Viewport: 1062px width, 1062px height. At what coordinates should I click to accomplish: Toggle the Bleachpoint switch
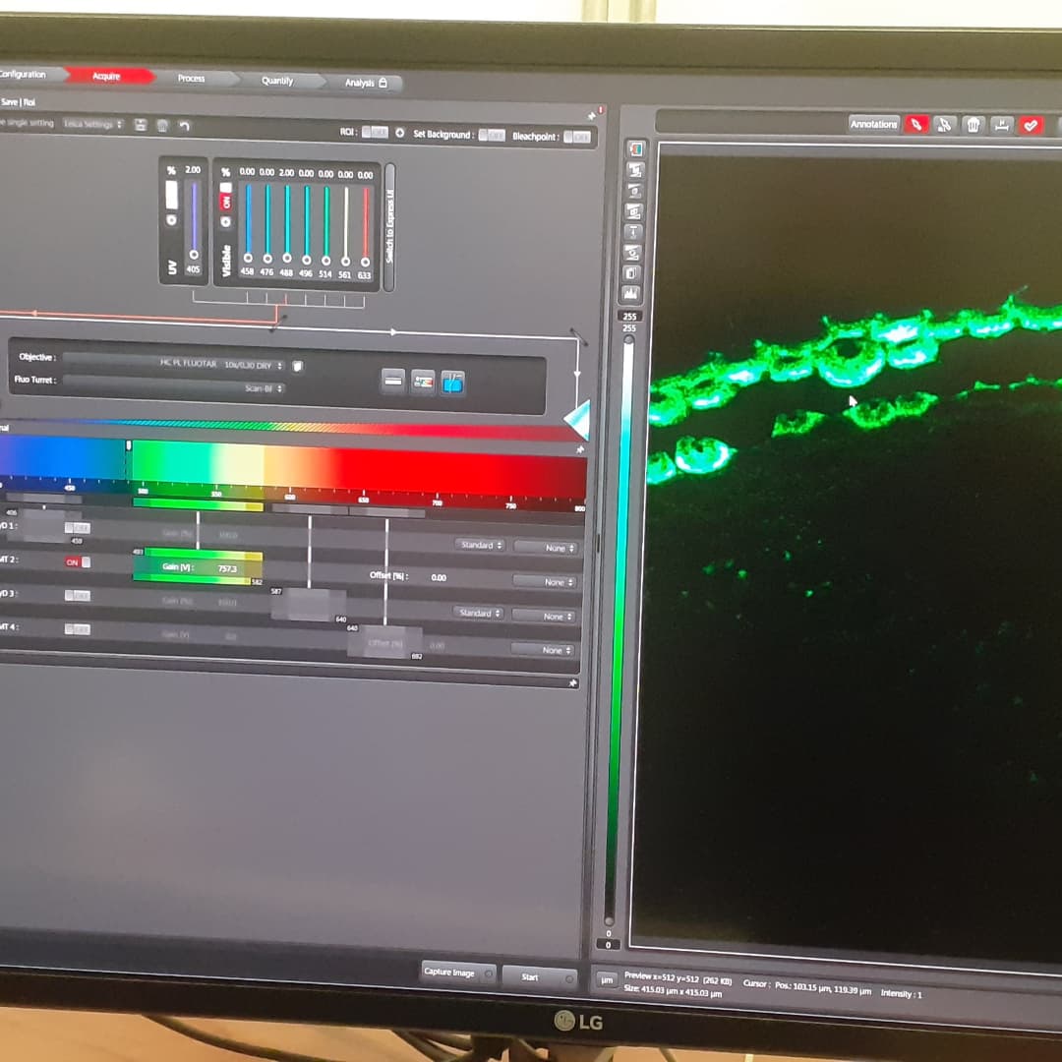coord(577,138)
